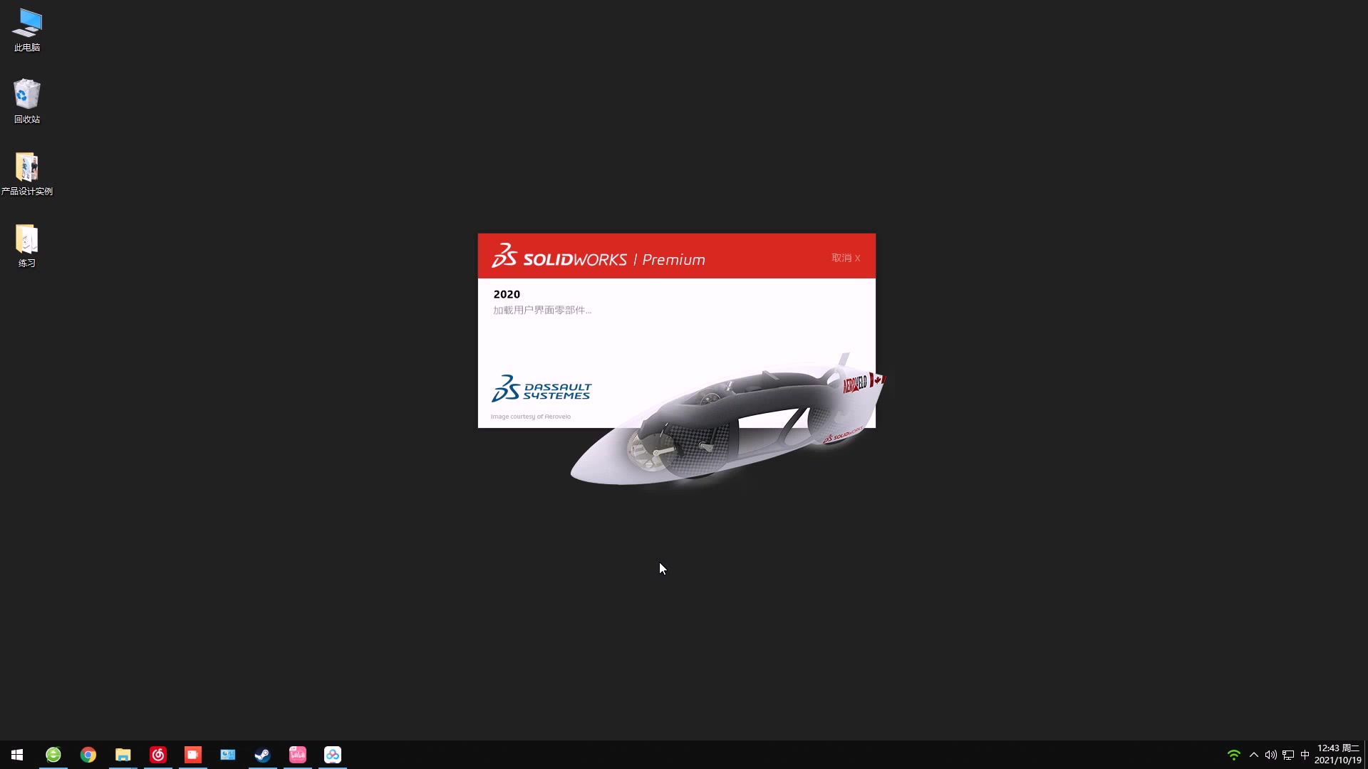Open the red screen recorder taskbar icon
1368x769 pixels.
click(193, 755)
